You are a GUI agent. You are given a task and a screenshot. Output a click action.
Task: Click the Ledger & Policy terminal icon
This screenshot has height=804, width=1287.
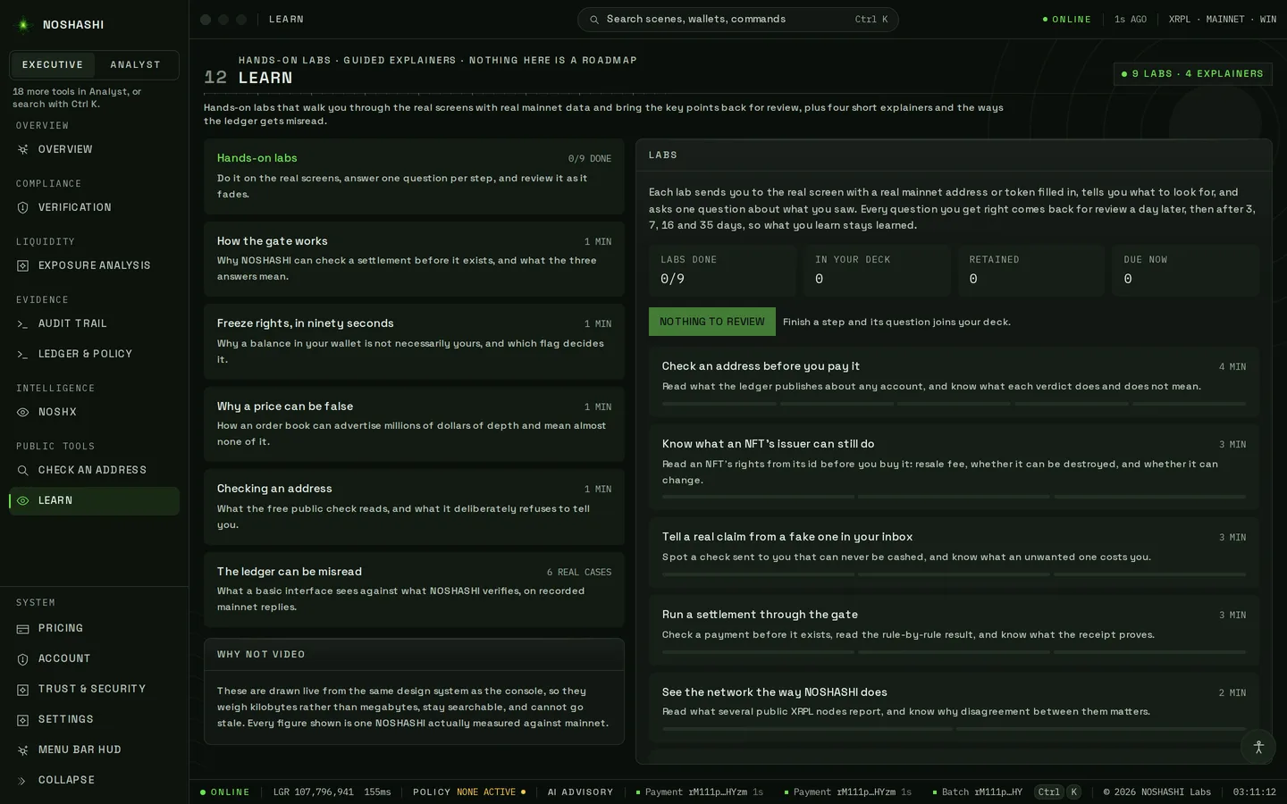(23, 354)
